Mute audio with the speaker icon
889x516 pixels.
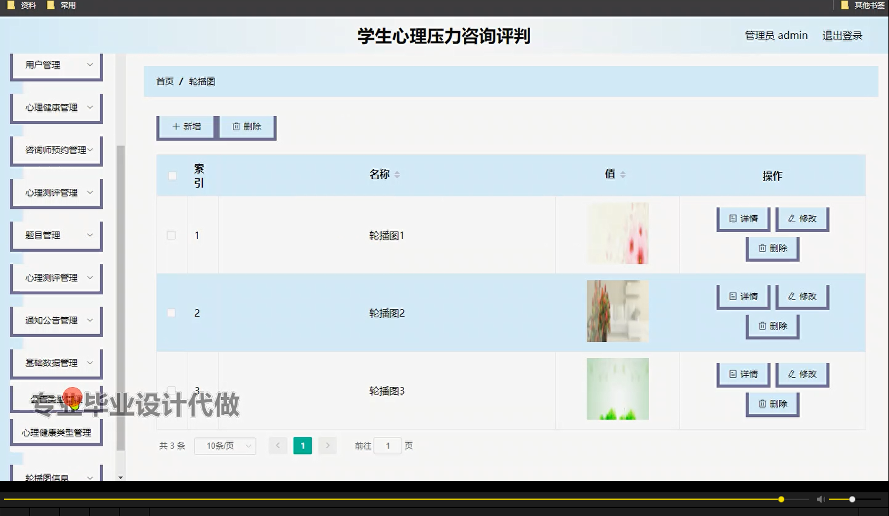click(x=820, y=499)
